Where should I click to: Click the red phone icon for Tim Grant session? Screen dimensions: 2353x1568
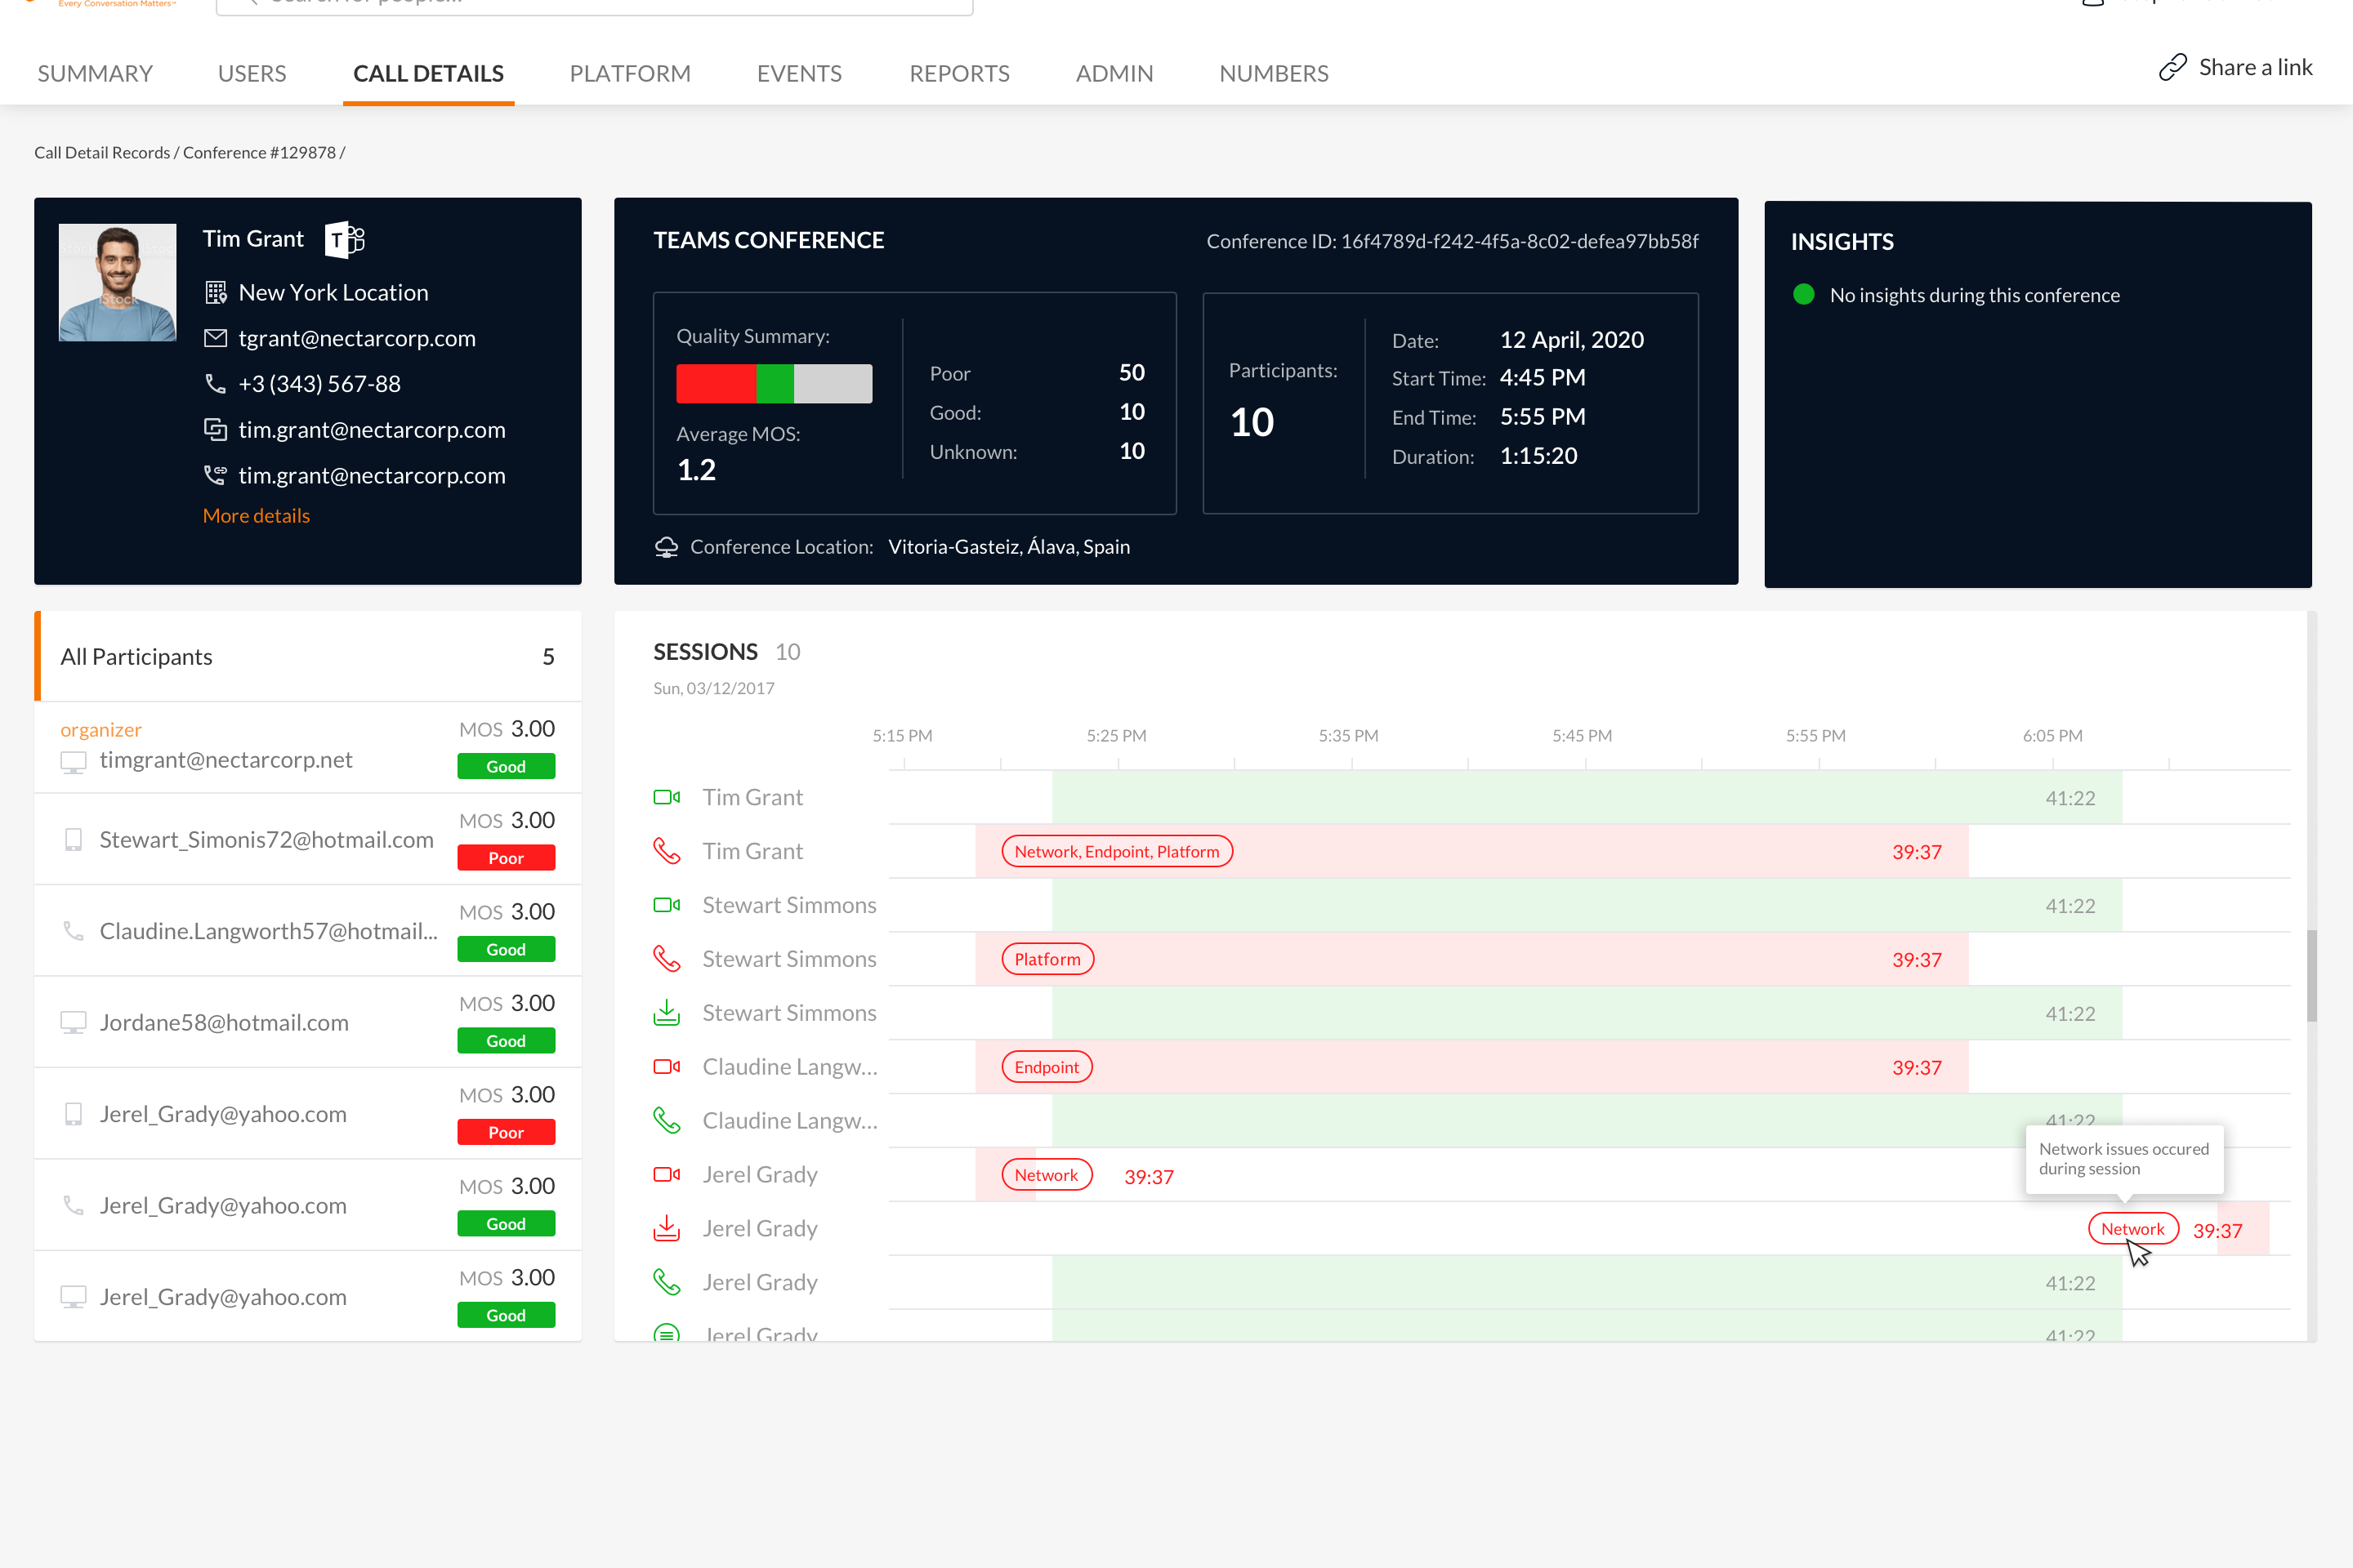point(667,851)
